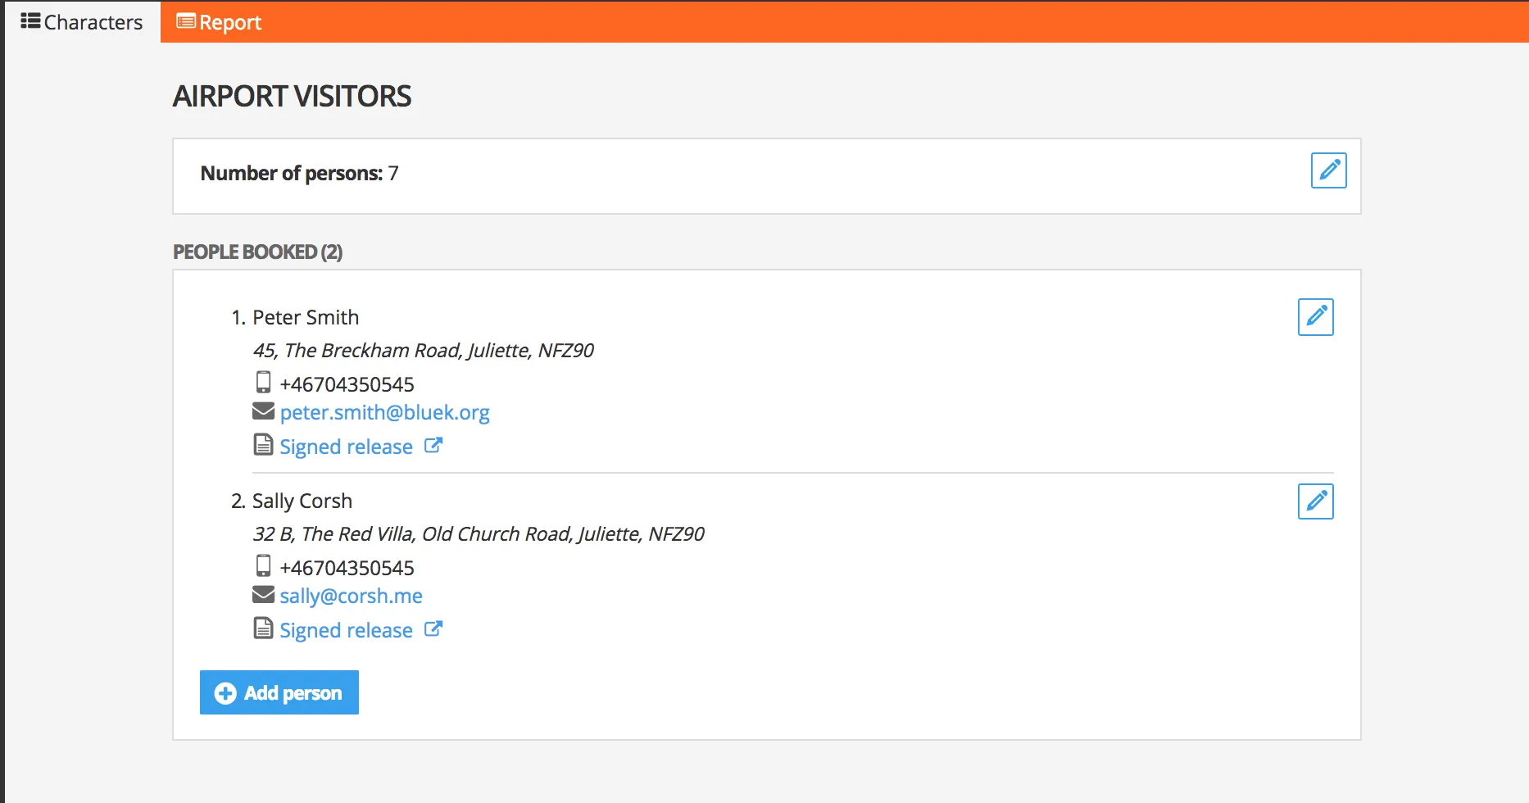Open Peter Smith's signed release link
The width and height of the screenshot is (1529, 803).
[346, 447]
